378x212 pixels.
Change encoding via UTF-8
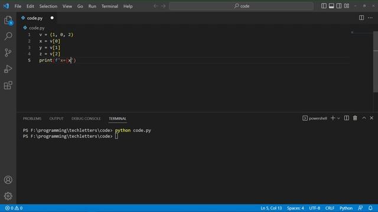coord(315,208)
